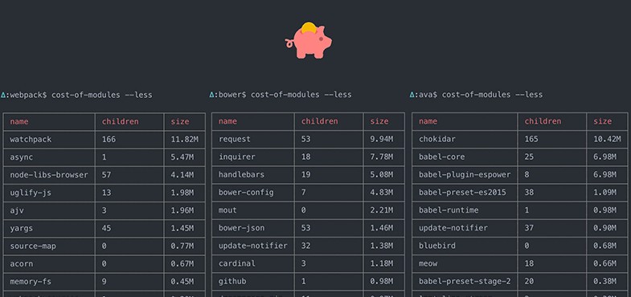The image size is (631, 297).
Task: Select the babel-plugin-espower entry
Action: (465, 174)
